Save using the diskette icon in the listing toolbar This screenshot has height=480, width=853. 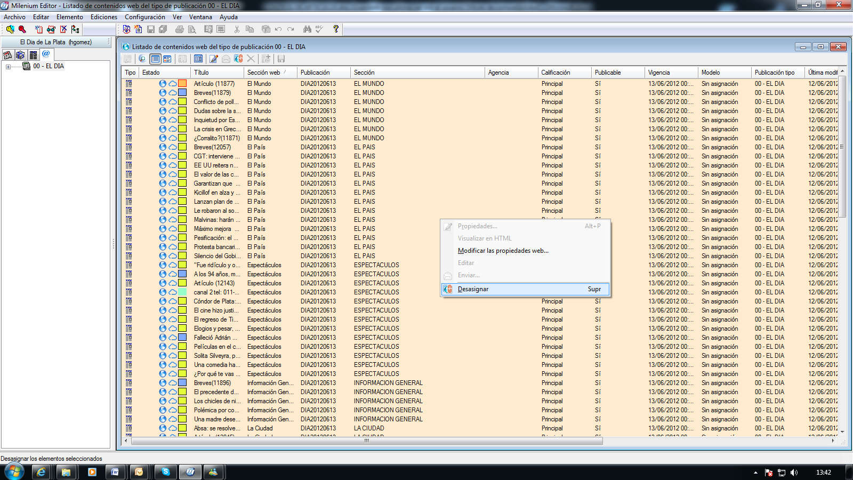click(280, 59)
